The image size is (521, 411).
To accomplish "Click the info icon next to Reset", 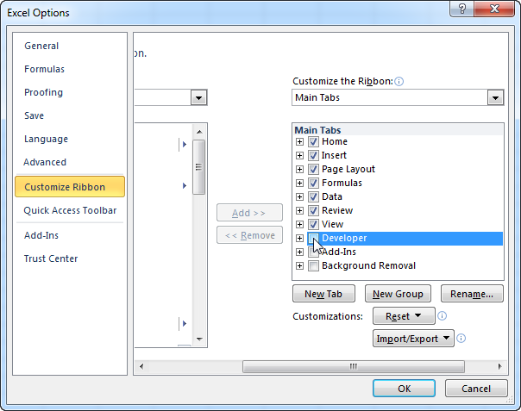I will click(442, 315).
